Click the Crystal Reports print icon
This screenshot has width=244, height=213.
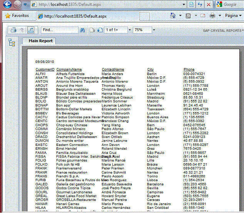[13, 30]
